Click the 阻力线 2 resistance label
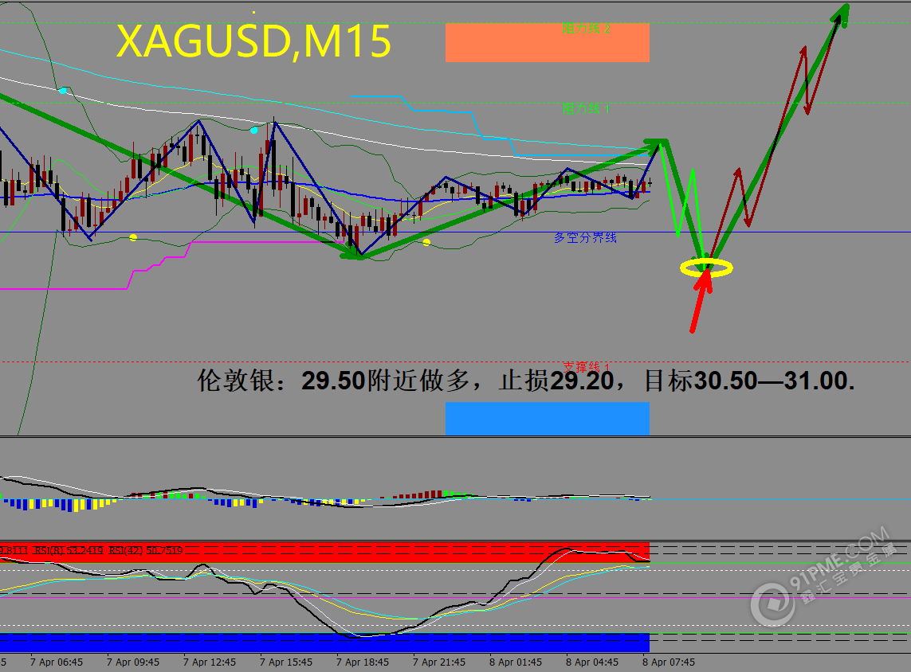Viewport: 911px width, 672px height. tap(587, 29)
